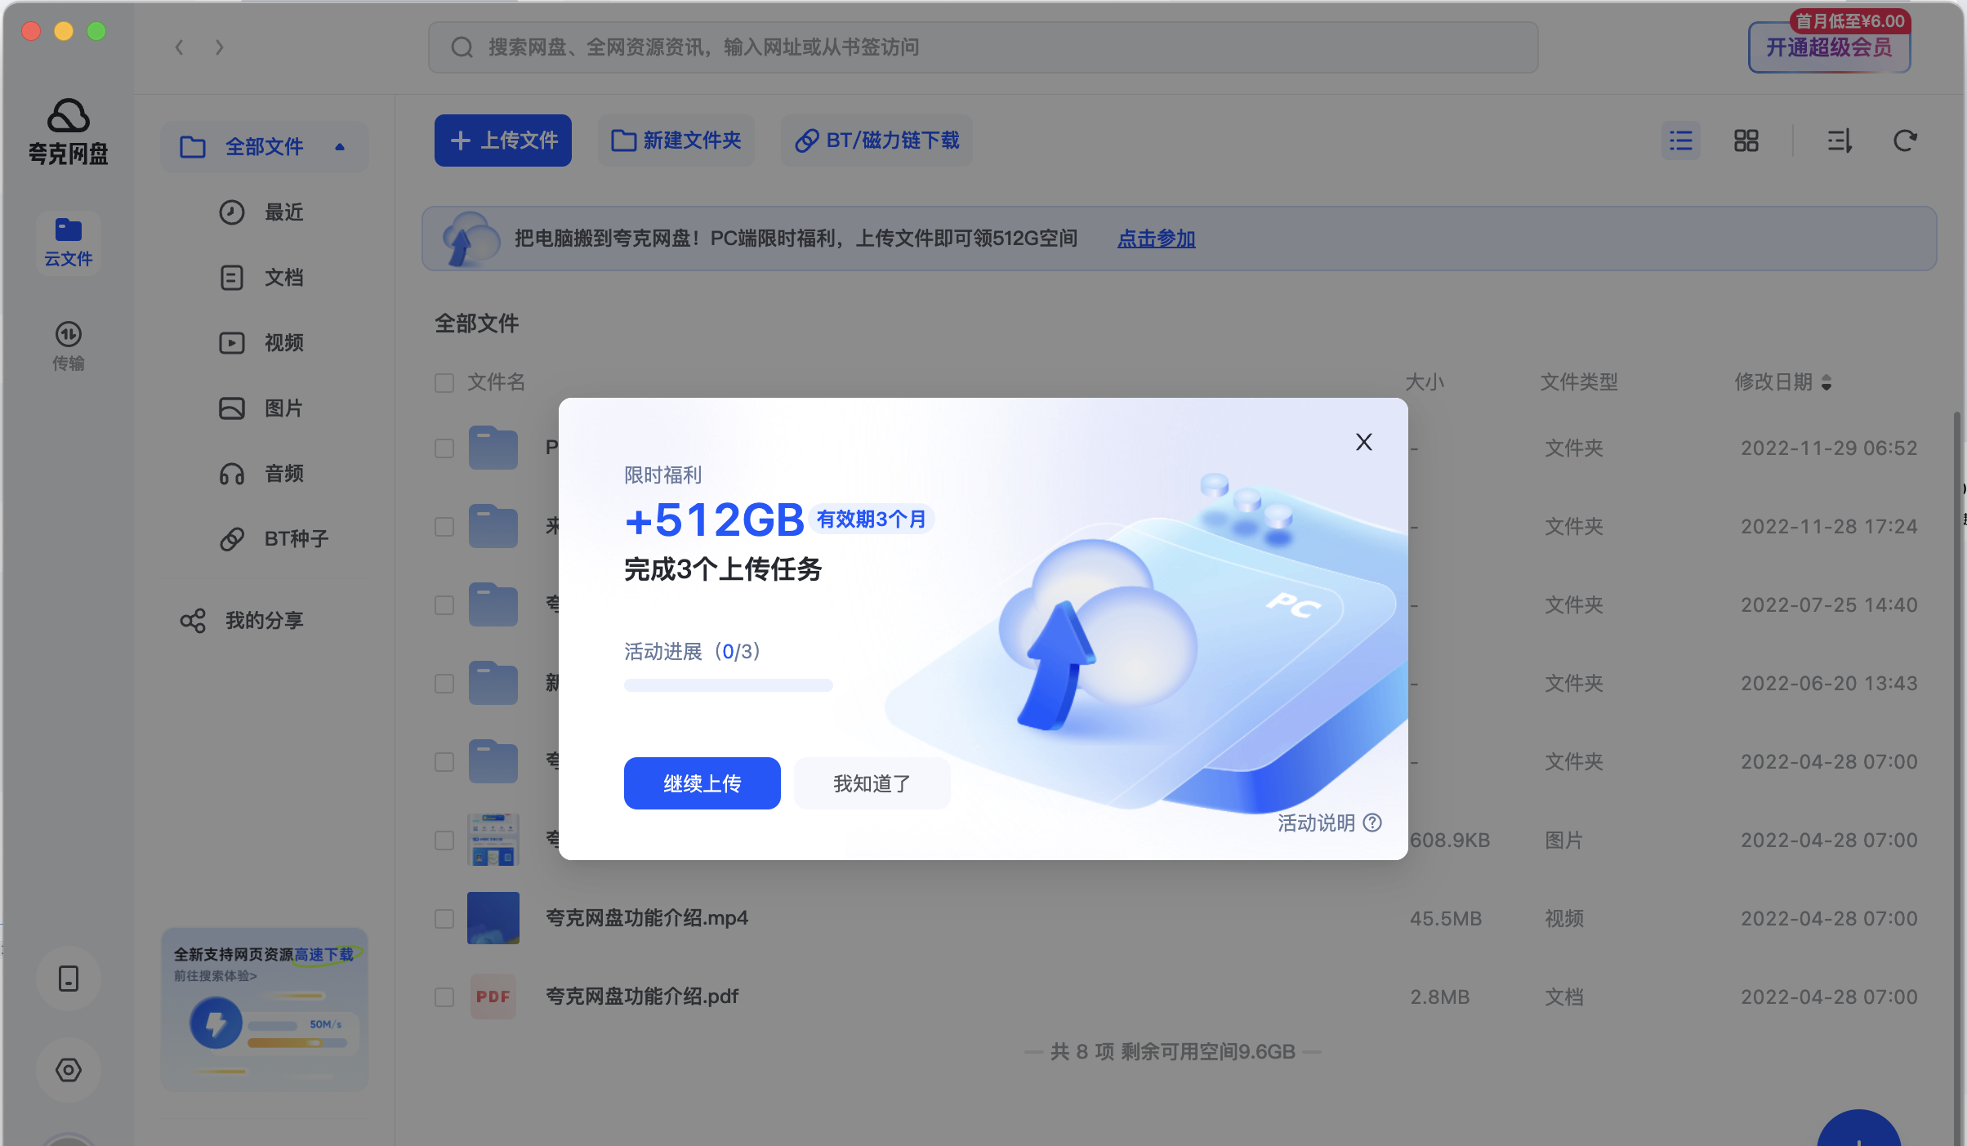The width and height of the screenshot is (1967, 1146).
Task: Click folder icon dated 2022-11-28
Action: [x=493, y=526]
